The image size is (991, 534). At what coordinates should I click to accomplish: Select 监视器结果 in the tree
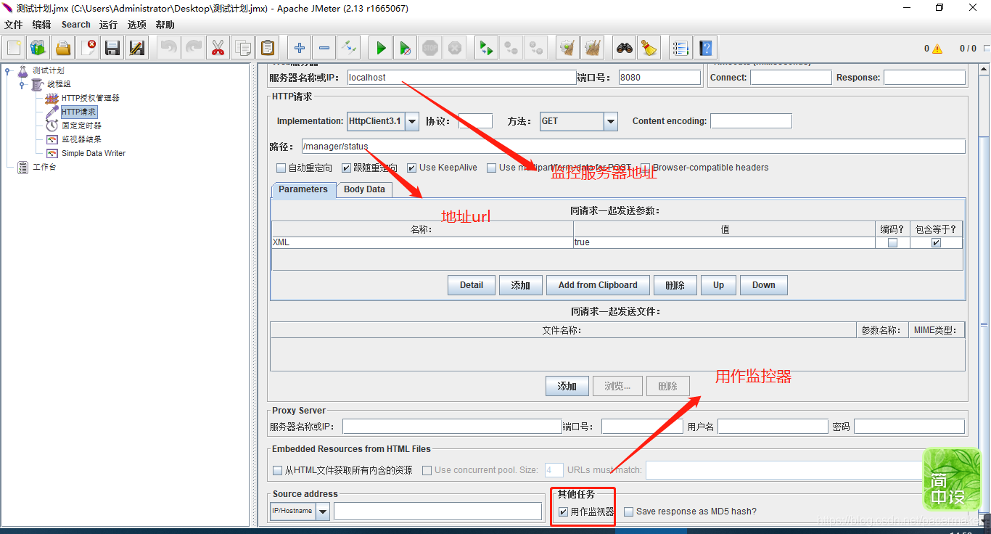81,139
